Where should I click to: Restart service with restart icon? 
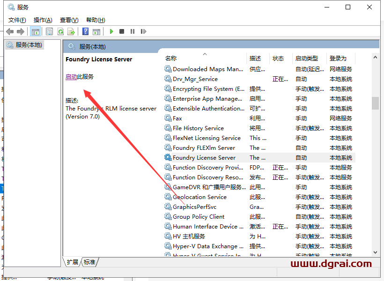point(143,31)
